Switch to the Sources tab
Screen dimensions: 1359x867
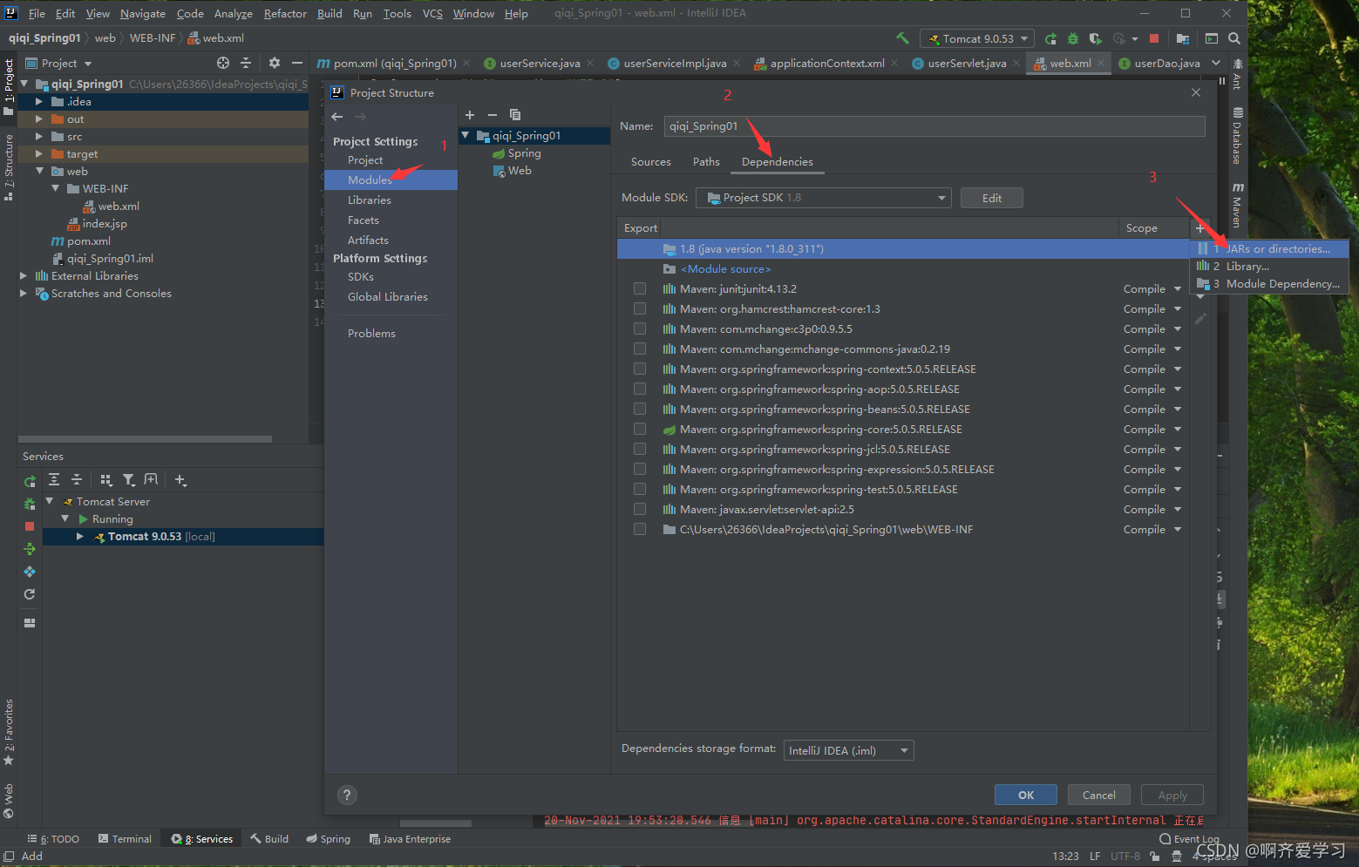tap(650, 162)
